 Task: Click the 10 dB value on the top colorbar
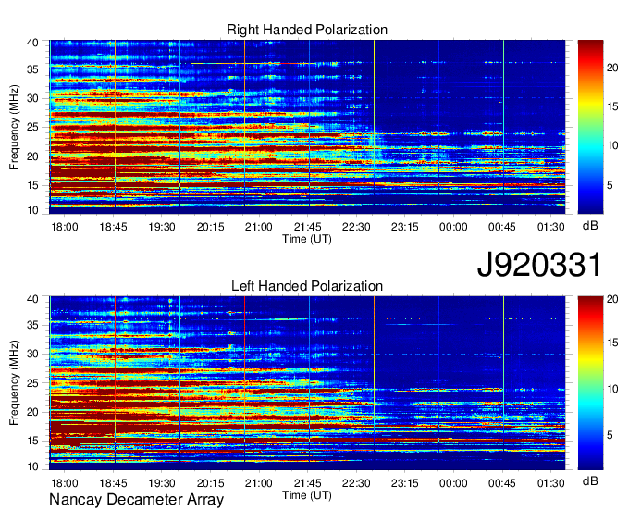(612, 145)
